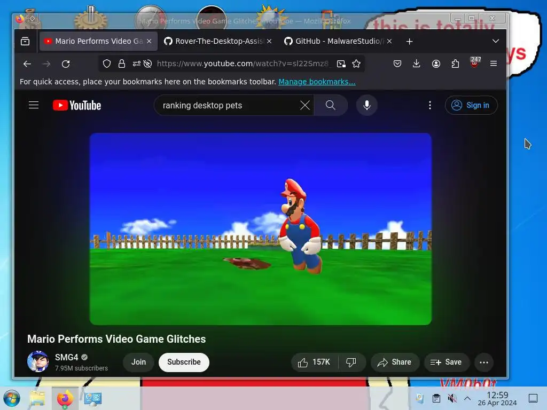Image resolution: width=547 pixels, height=410 pixels.
Task: Click the site security padlock icon
Action: [x=121, y=64]
